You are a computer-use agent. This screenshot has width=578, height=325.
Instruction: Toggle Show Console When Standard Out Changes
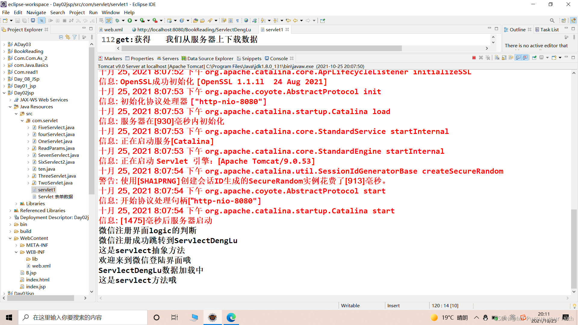518,58
